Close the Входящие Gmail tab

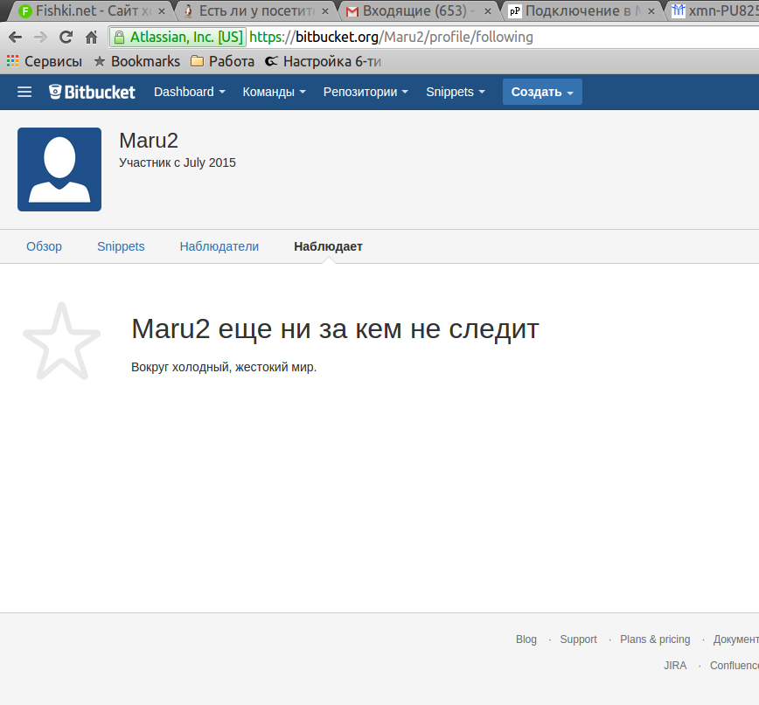[x=488, y=11]
